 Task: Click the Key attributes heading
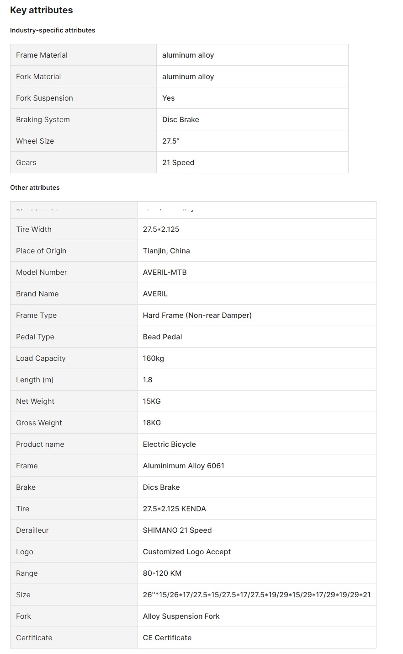[42, 10]
